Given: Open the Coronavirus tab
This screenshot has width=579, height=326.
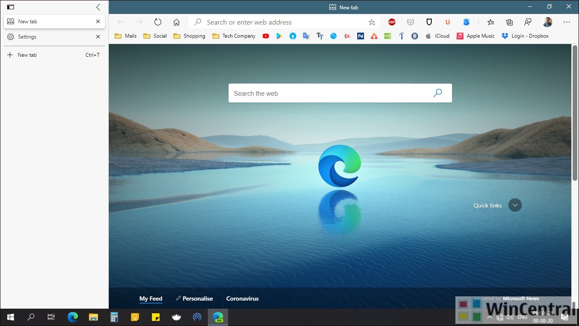Looking at the screenshot, I should point(243,298).
